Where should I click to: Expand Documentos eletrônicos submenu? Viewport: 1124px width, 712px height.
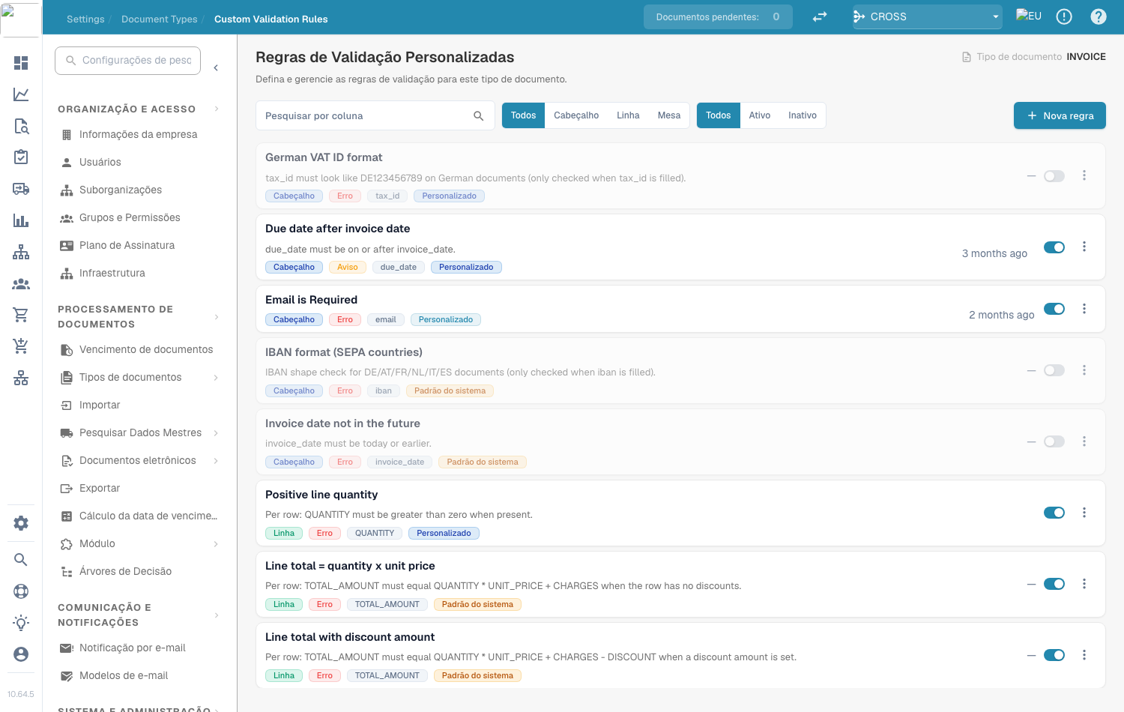pyautogui.click(x=216, y=461)
